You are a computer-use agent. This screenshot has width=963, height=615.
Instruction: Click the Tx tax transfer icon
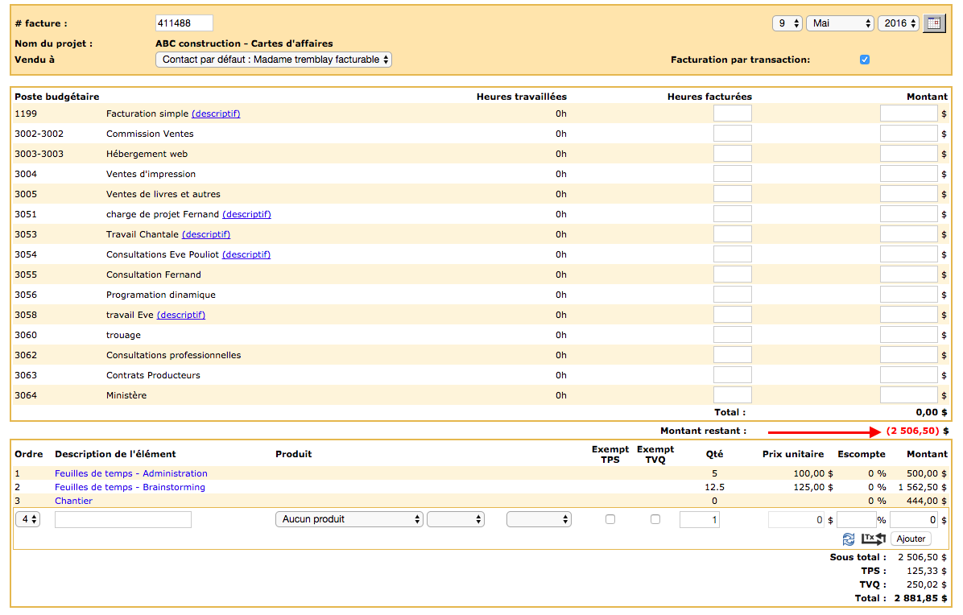tap(873, 539)
